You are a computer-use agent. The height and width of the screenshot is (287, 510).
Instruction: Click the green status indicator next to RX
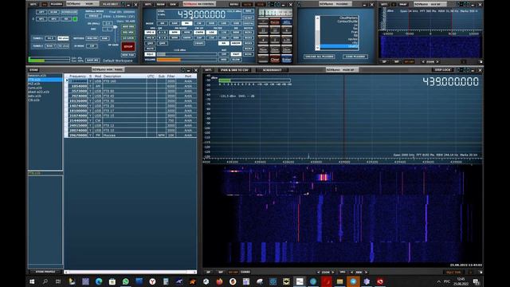[75, 19]
